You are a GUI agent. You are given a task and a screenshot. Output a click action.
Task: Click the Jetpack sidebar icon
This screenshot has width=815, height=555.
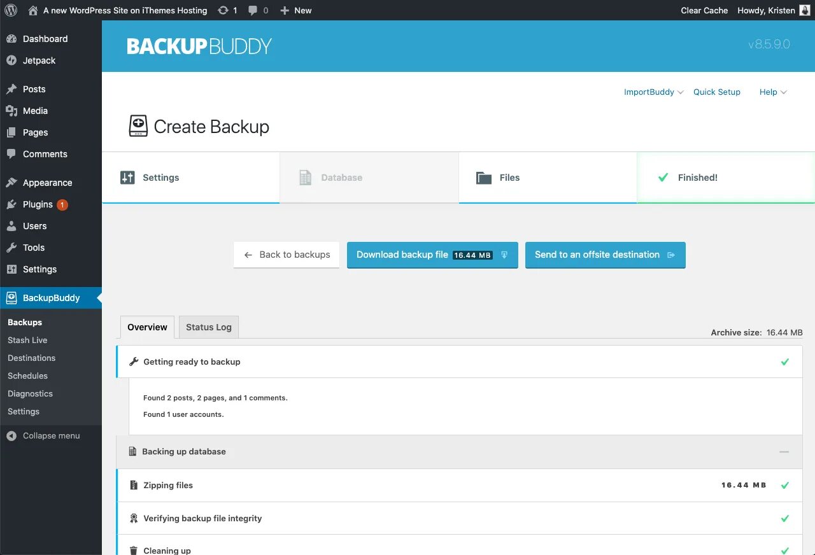pyautogui.click(x=11, y=60)
